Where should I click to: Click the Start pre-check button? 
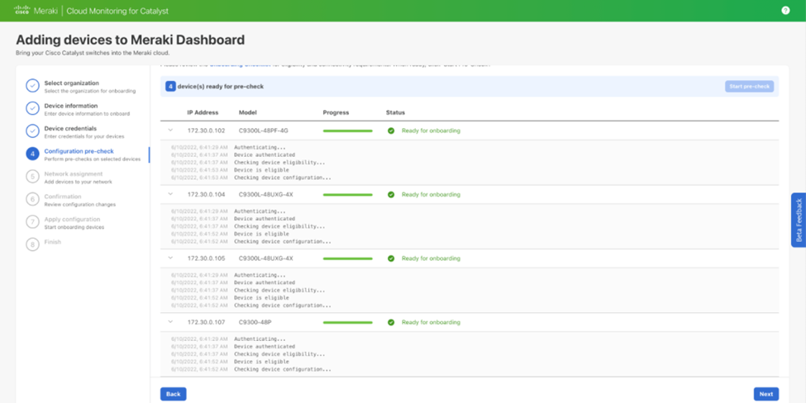pos(749,86)
